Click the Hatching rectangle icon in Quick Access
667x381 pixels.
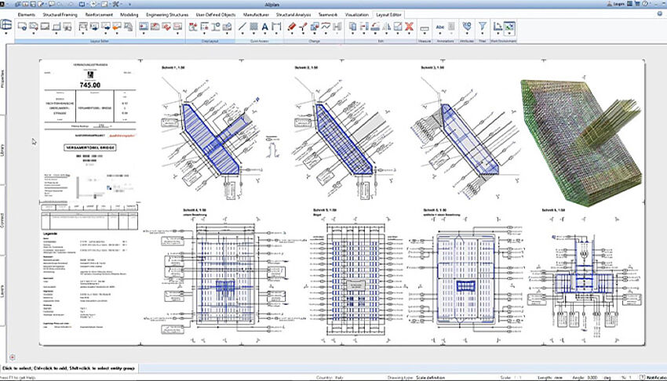(254, 27)
